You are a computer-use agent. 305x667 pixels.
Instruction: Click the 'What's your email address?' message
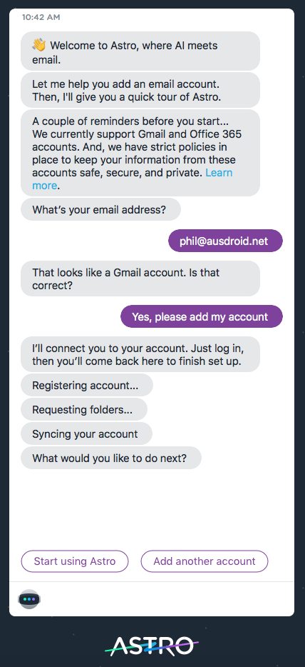pyautogui.click(x=100, y=209)
